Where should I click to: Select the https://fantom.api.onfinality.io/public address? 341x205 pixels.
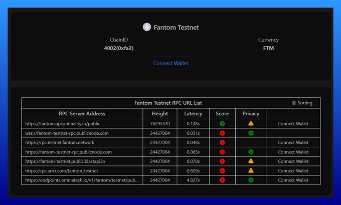click(x=63, y=124)
